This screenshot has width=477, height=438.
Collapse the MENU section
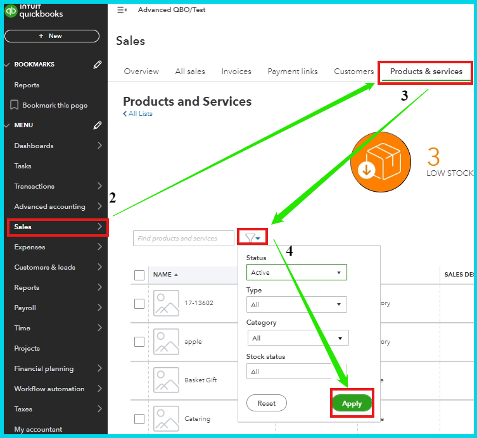coord(8,125)
